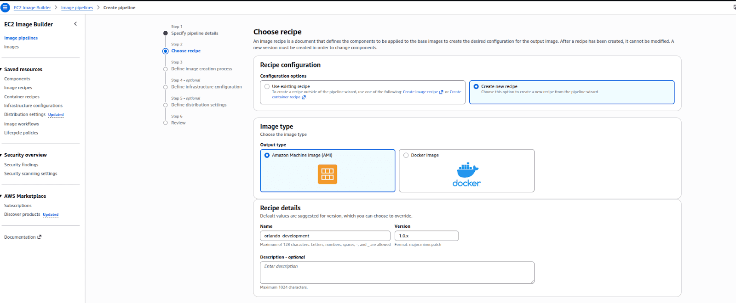The image size is (736, 303).
Task: Click Updated badge beside Discover products
Action: point(51,214)
